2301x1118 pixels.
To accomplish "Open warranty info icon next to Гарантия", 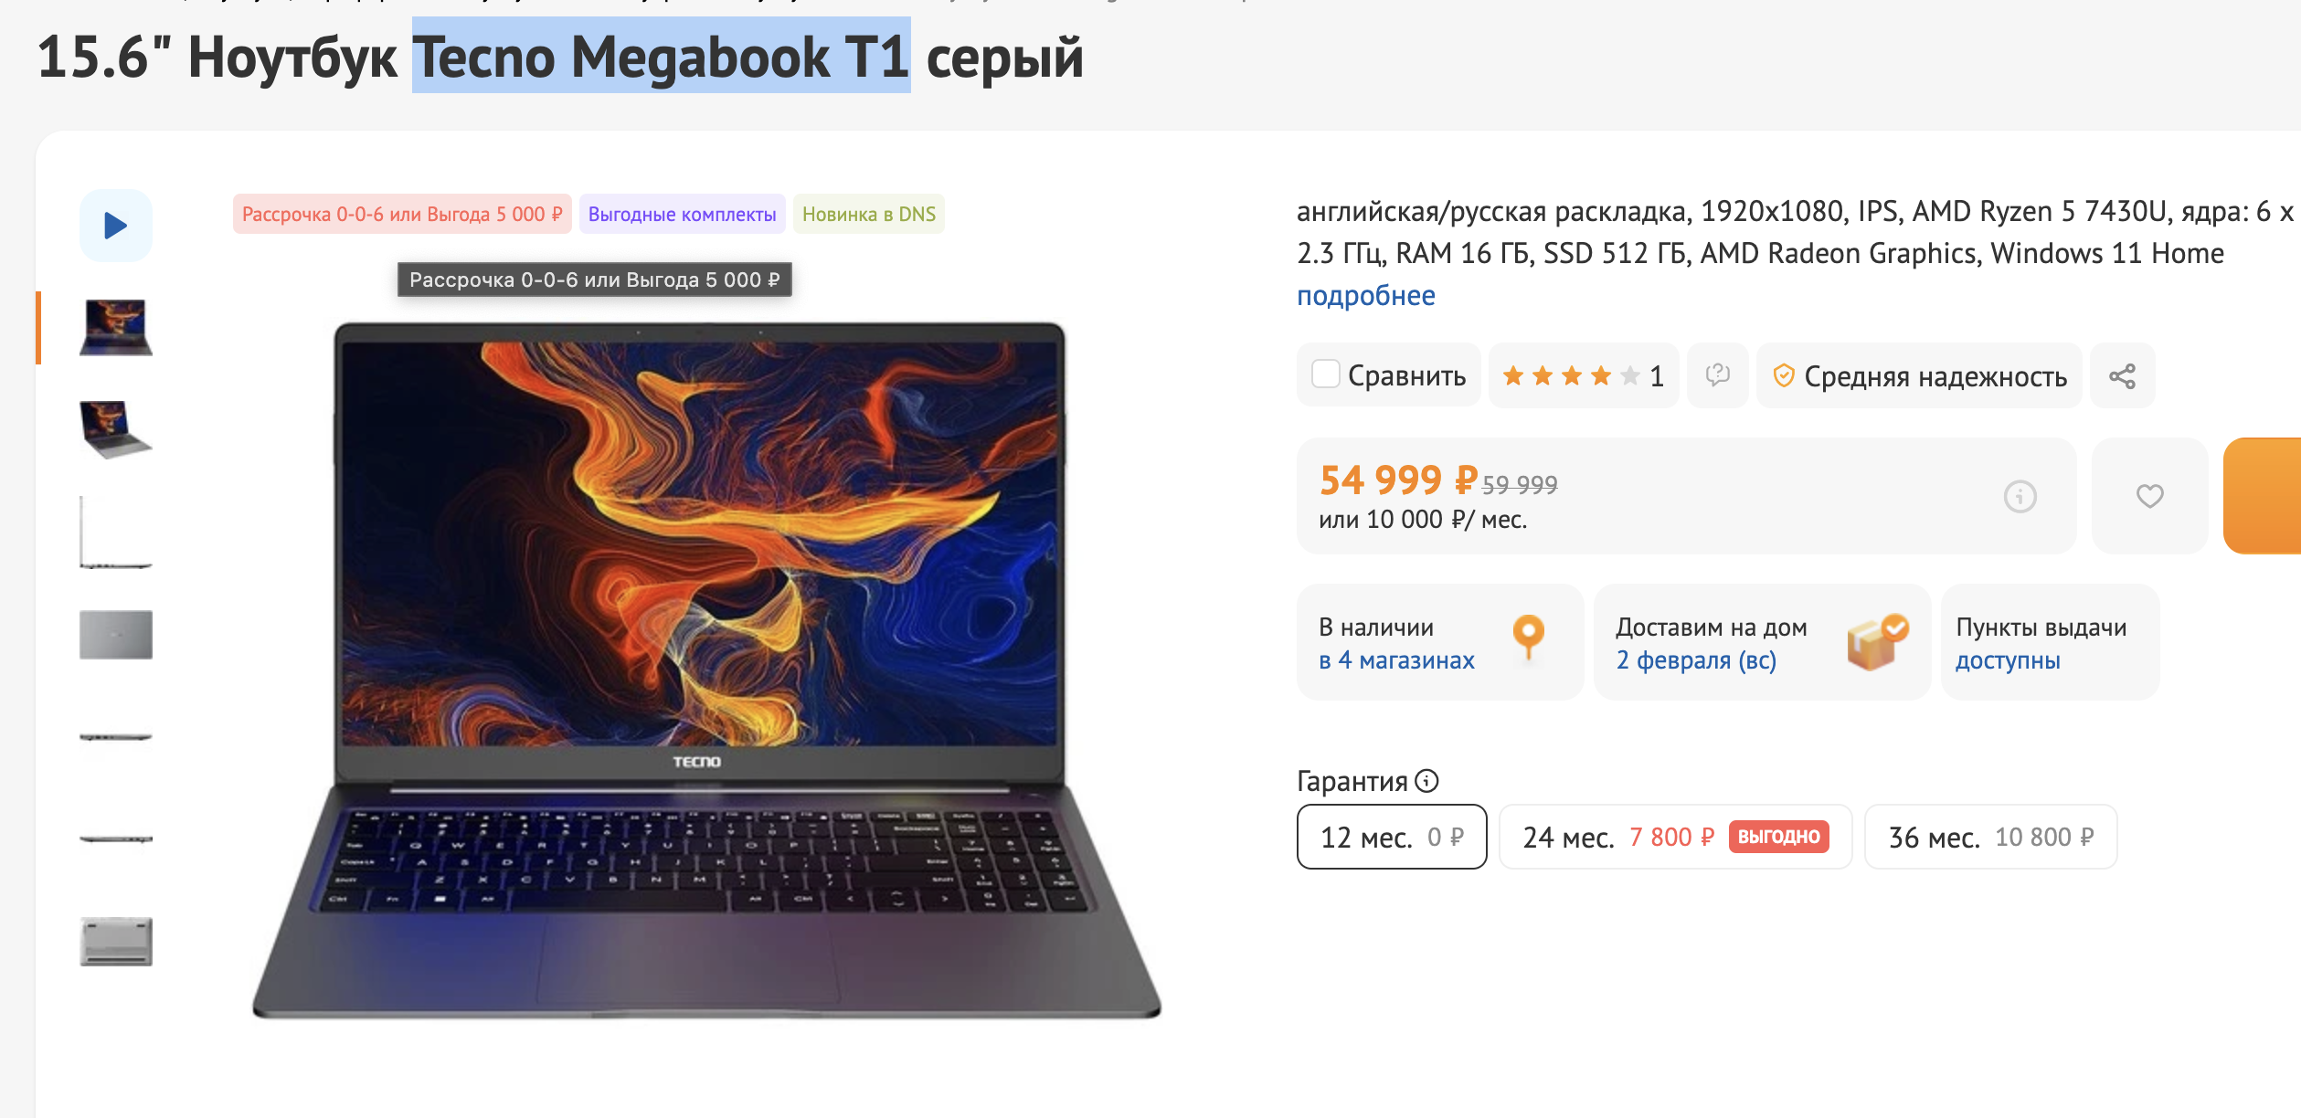I will pyautogui.click(x=1426, y=781).
